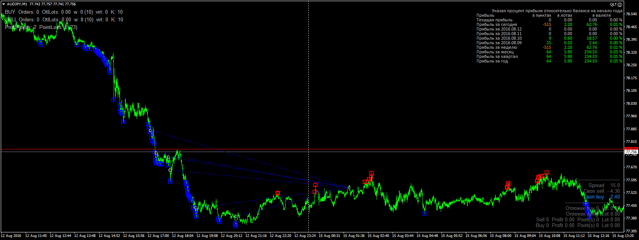The image size is (639, 240).
Task: Click the 'Прибыль за квартал' row label
Action: pyautogui.click(x=497, y=56)
